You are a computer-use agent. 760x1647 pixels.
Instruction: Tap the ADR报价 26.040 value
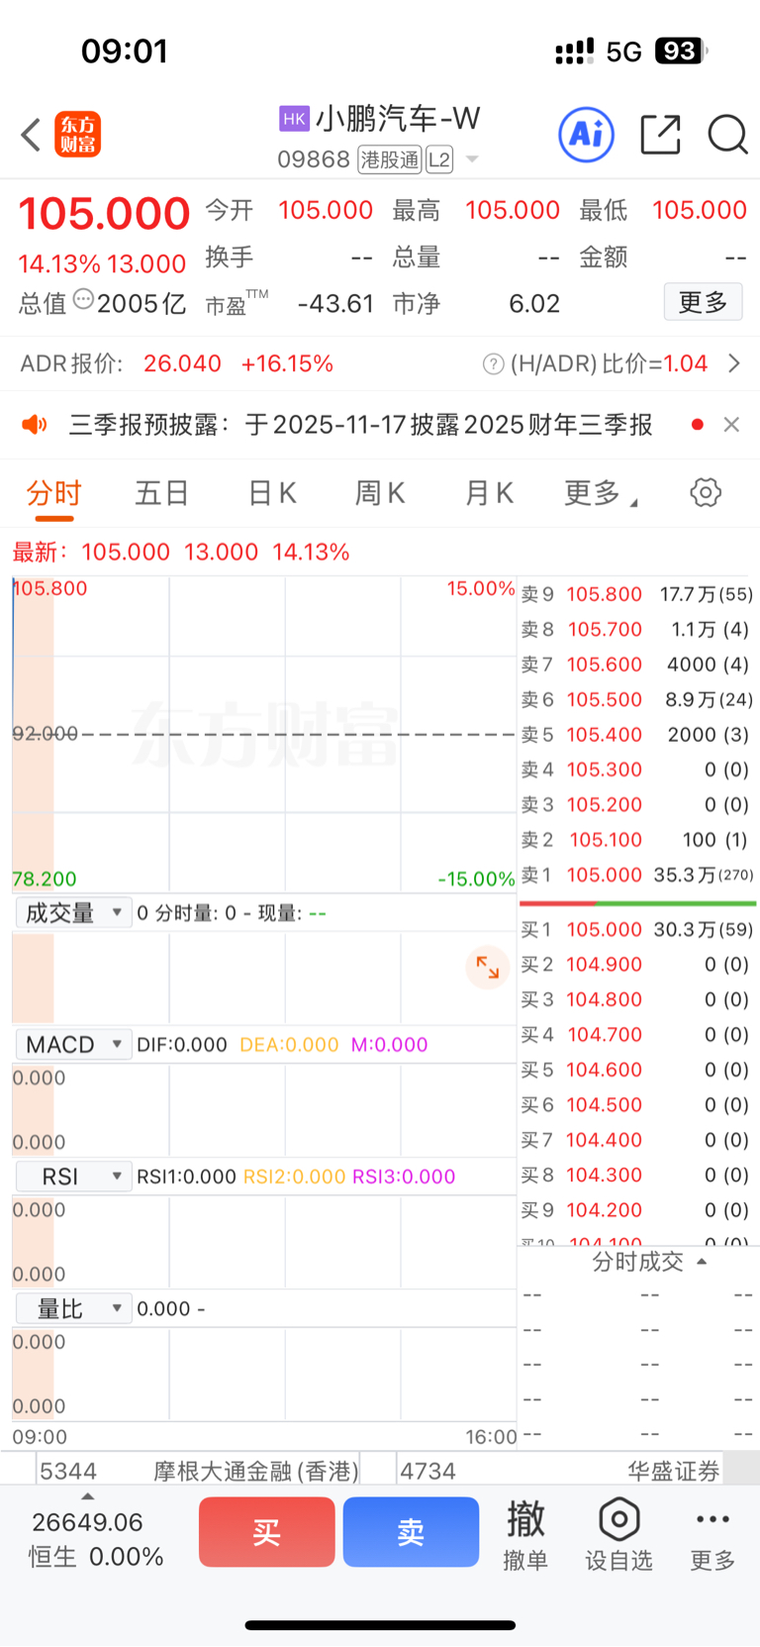pos(182,363)
